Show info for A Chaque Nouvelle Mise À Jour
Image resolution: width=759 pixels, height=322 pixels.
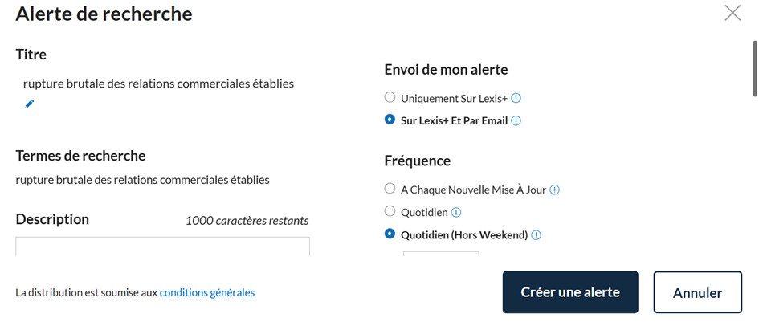(x=555, y=190)
